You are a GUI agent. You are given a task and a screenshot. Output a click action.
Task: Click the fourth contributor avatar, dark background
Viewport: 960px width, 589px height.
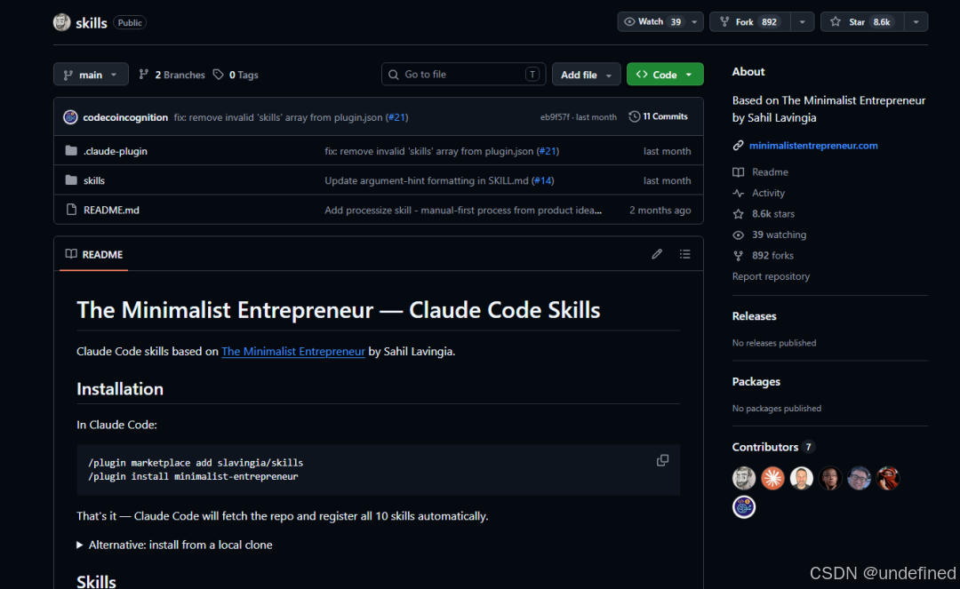pos(830,478)
